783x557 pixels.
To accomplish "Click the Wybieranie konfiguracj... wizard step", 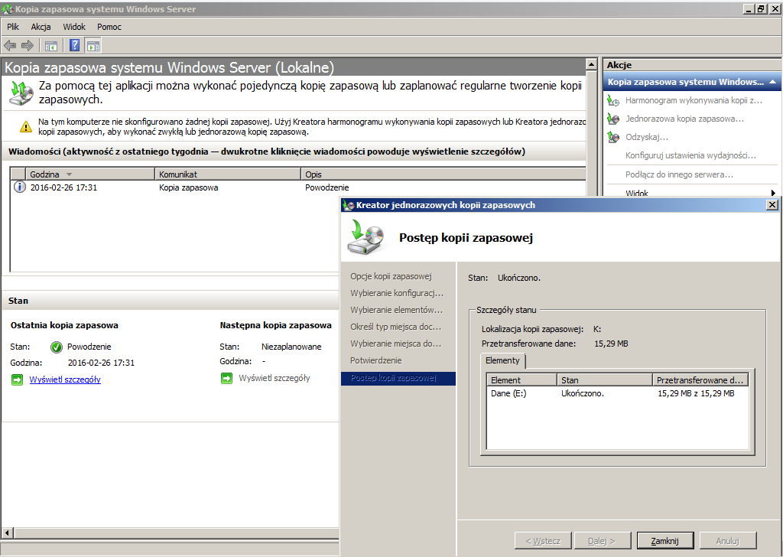I will pyautogui.click(x=397, y=293).
